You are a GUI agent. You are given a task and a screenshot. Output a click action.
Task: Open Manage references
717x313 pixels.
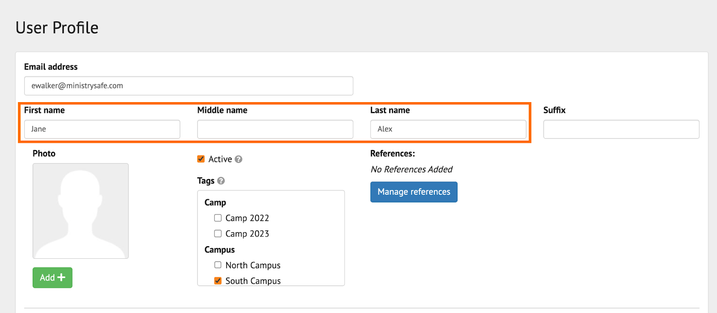414,192
